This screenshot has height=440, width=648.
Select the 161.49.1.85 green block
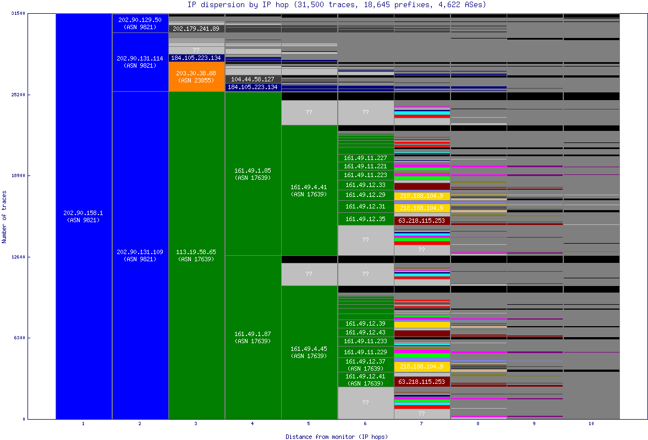[x=253, y=174]
